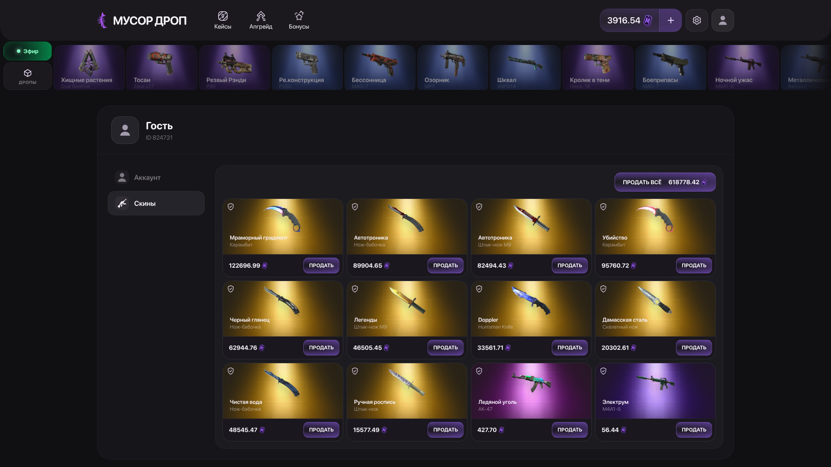Viewport: 831px width, 467px height.
Task: Sell the Черный глянец Нож-бабочка
Action: (x=321, y=348)
